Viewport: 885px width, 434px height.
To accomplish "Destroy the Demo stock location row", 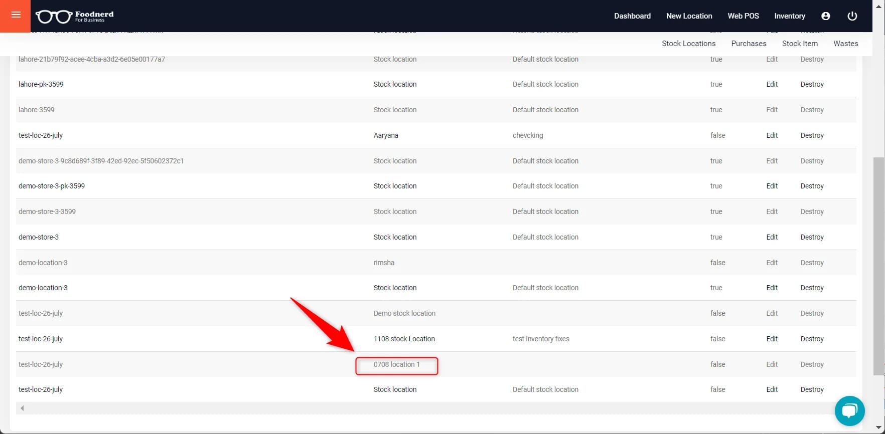I will pyautogui.click(x=812, y=314).
